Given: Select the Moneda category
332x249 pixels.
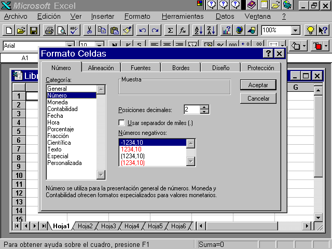Looking at the screenshot, I should [72, 102].
